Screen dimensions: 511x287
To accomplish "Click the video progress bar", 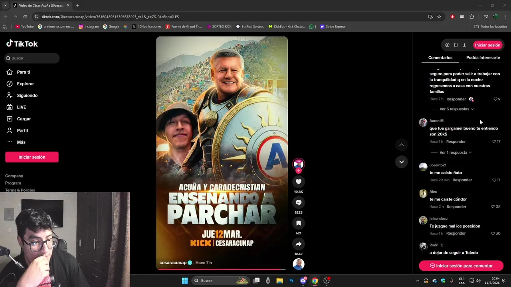I will [222, 269].
